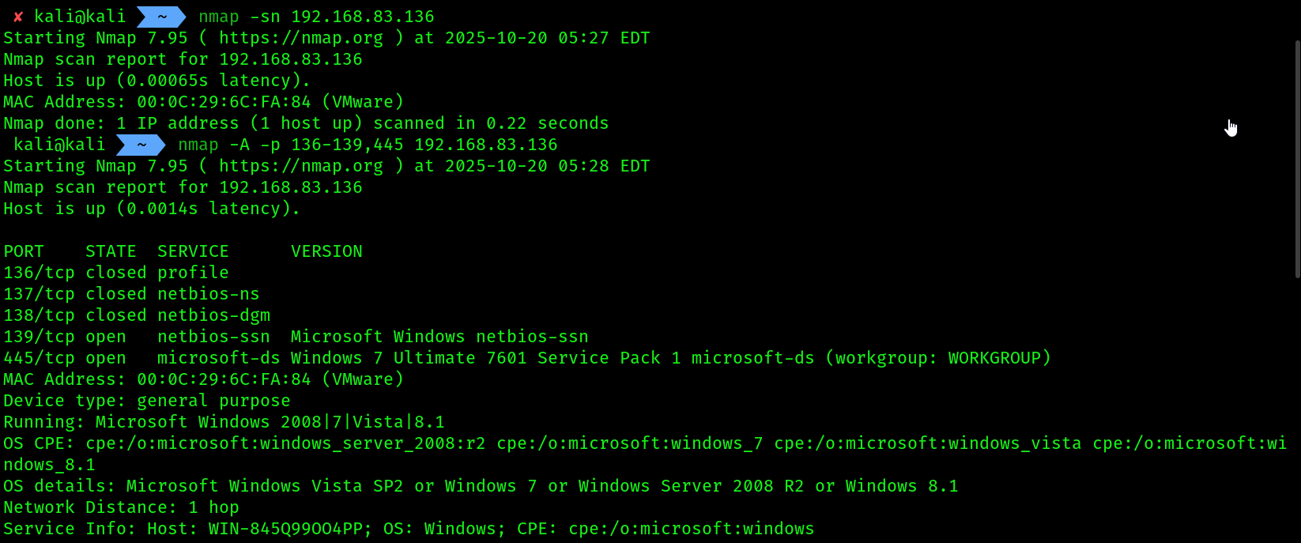Click the "nmap -sn 192.168.83.136" command text
This screenshot has height=543, width=1301.
point(316,17)
